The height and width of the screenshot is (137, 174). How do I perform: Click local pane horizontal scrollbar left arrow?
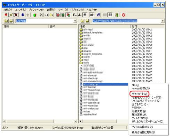[x=4, y=121]
